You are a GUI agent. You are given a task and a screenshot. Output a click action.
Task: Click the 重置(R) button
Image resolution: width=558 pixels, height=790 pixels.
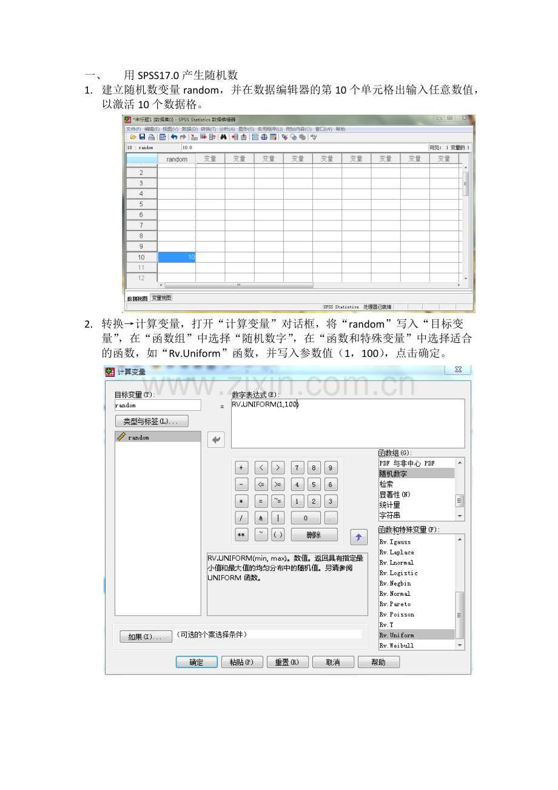(x=287, y=662)
